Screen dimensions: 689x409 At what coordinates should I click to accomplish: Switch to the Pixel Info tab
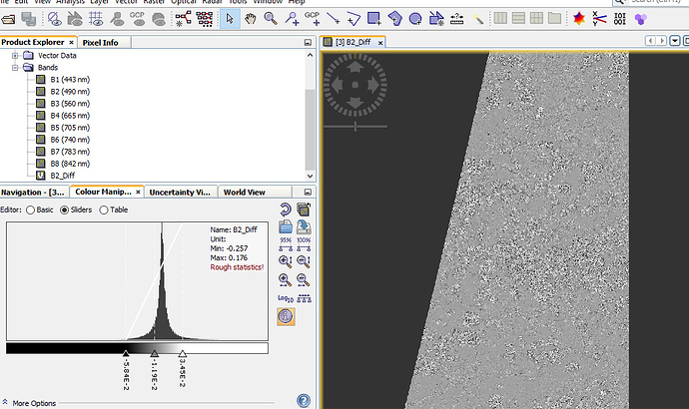tap(100, 43)
